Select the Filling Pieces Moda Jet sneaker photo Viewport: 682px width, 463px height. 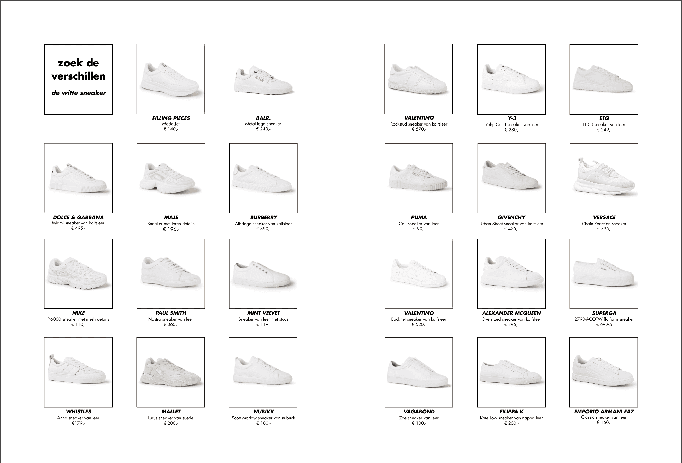171,79
